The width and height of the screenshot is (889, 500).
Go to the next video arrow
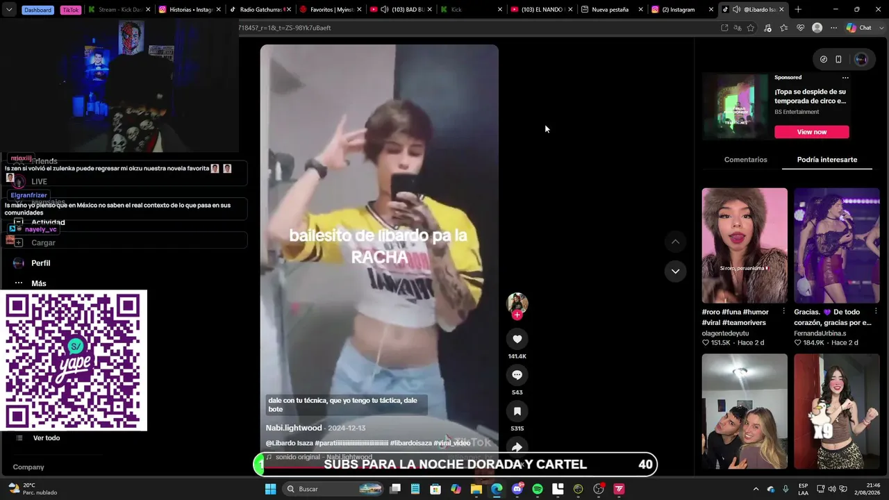[675, 271]
